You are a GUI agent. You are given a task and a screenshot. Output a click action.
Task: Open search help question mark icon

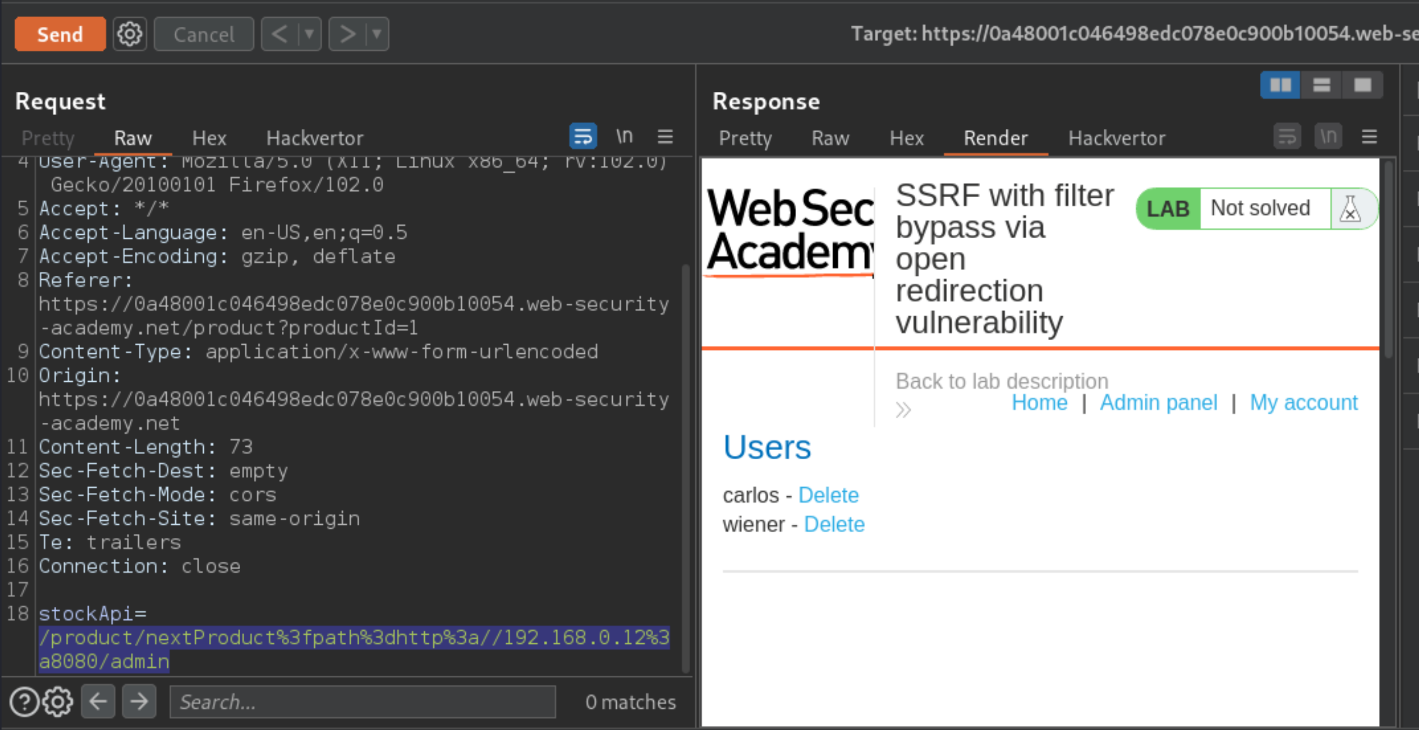24,702
